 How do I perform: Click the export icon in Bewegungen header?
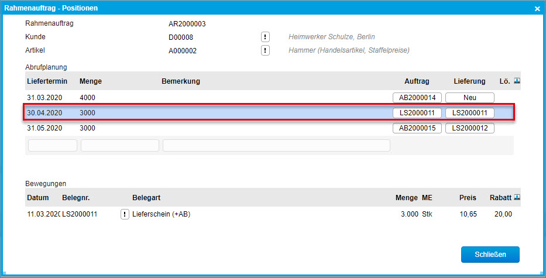pyautogui.click(x=517, y=197)
